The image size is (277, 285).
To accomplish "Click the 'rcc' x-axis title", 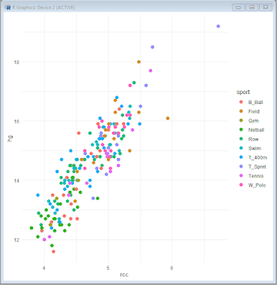I will click(x=124, y=275).
